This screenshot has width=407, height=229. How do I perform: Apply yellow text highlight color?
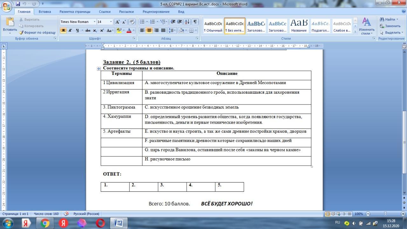pyautogui.click(x=119, y=31)
